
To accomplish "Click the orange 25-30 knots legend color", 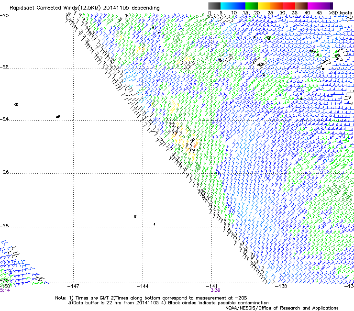I will 277,6.
